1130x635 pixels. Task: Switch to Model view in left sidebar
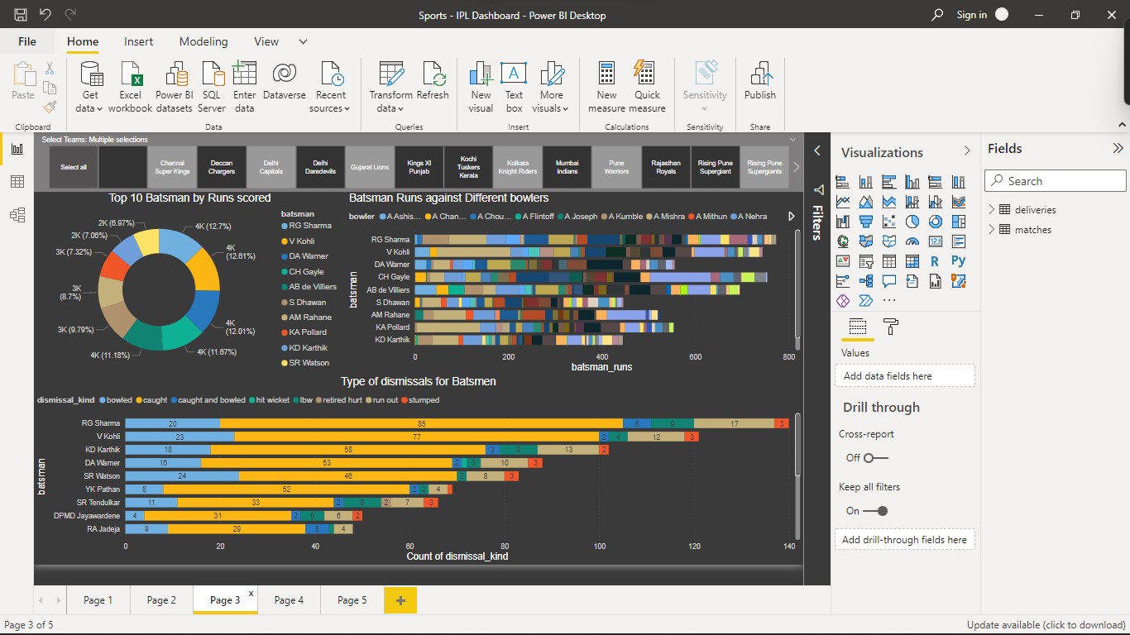point(17,215)
